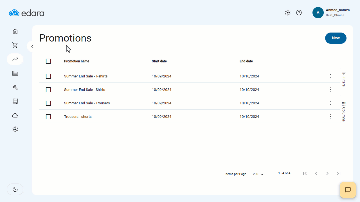Go to the previous page
Image resolution: width=360 pixels, height=202 pixels.
tap(316, 173)
